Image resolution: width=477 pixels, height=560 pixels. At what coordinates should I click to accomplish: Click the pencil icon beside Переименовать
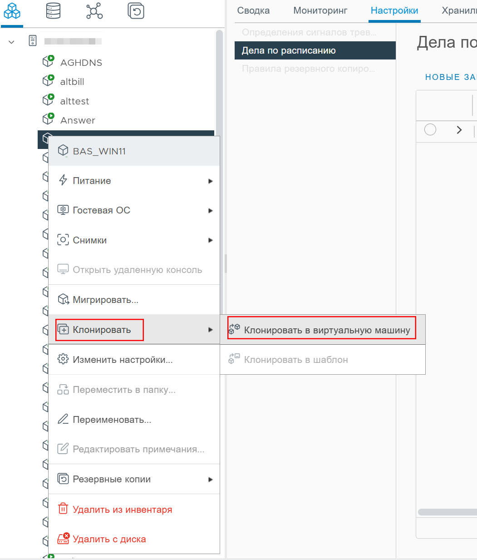63,419
